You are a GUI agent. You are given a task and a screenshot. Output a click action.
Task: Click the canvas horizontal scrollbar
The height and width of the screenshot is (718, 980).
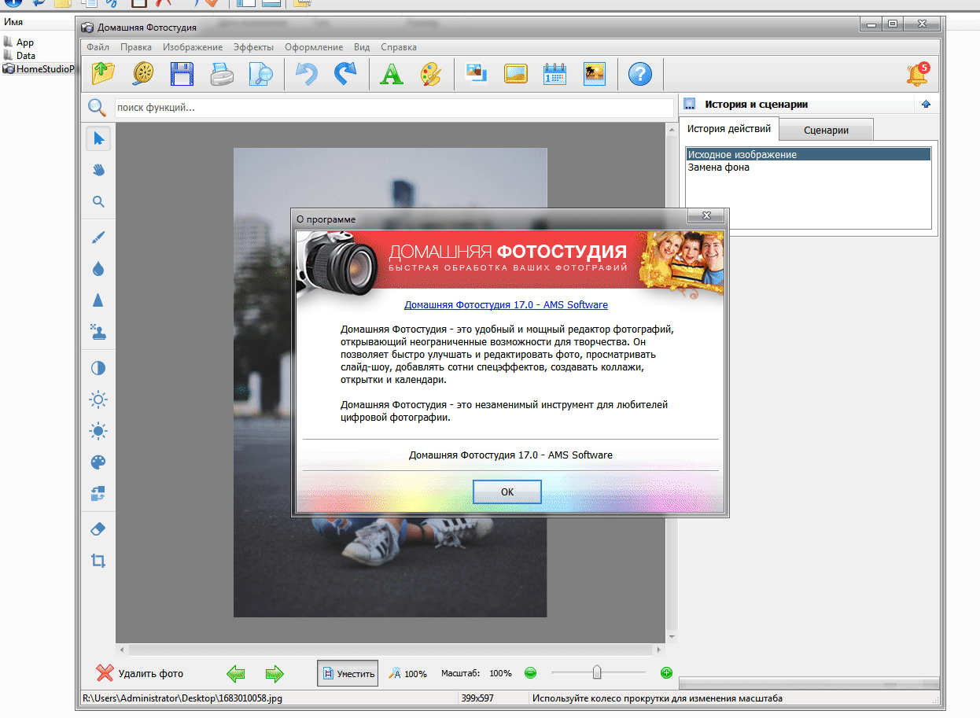(391, 650)
